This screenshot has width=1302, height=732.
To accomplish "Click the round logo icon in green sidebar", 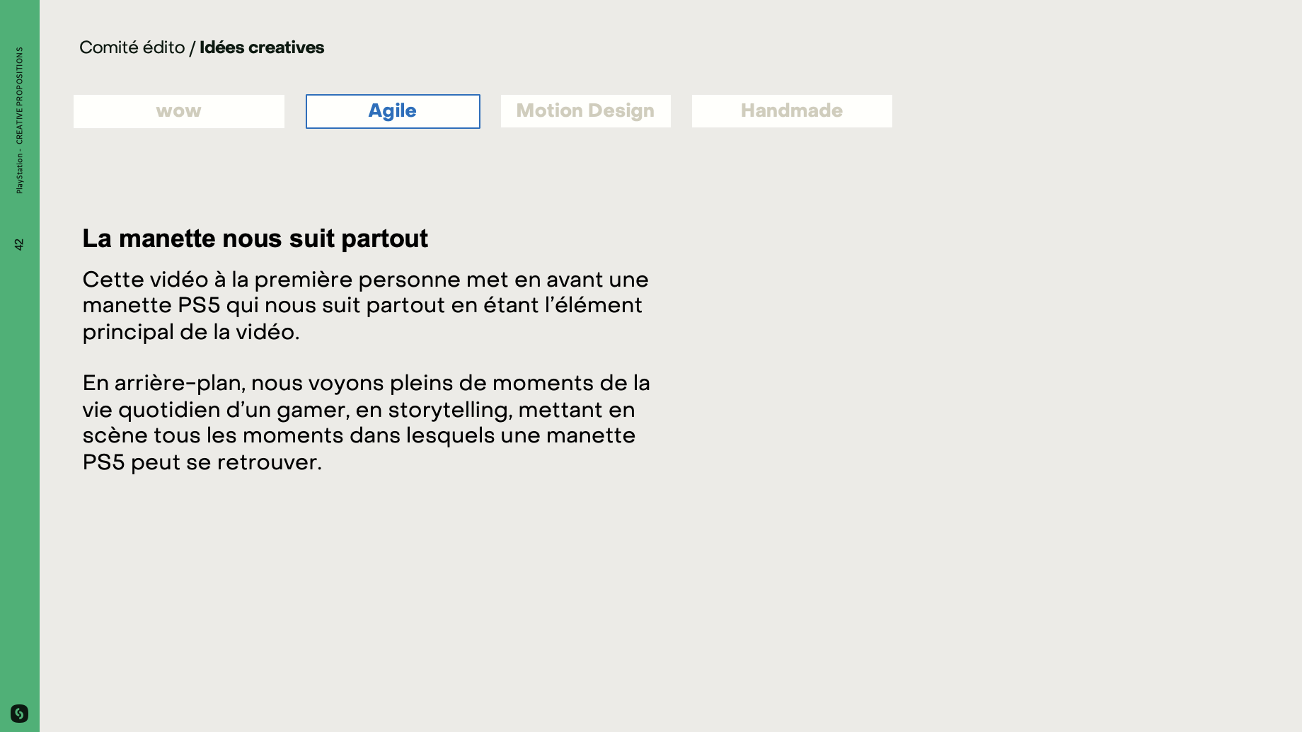I will pyautogui.click(x=19, y=713).
